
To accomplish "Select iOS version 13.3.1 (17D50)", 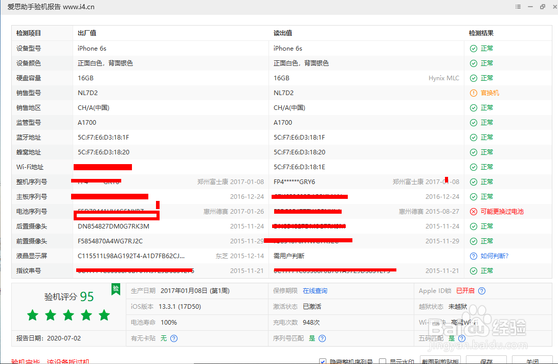I will pyautogui.click(x=180, y=307).
